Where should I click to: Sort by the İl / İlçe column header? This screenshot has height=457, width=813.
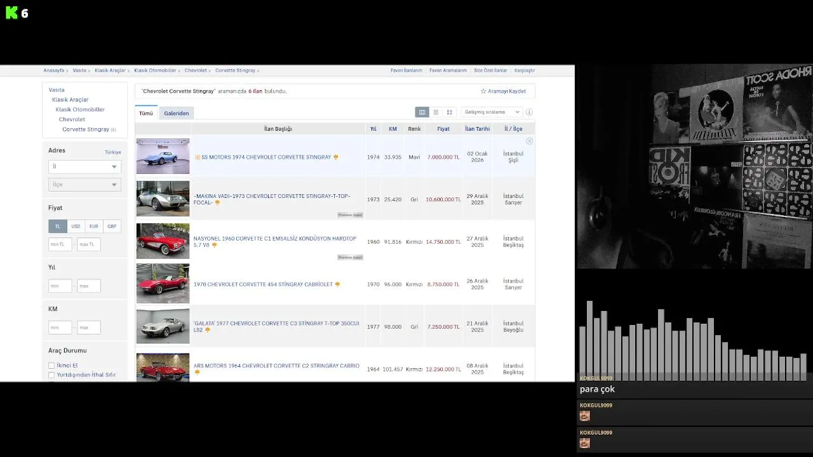coord(513,129)
